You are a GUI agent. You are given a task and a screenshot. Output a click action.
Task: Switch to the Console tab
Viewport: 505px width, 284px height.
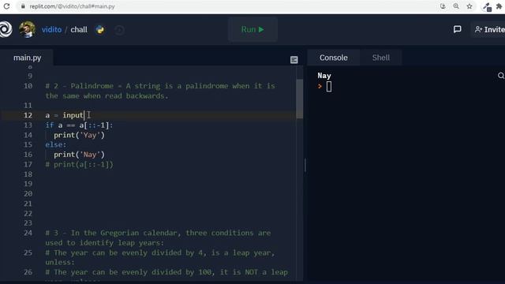(x=333, y=58)
